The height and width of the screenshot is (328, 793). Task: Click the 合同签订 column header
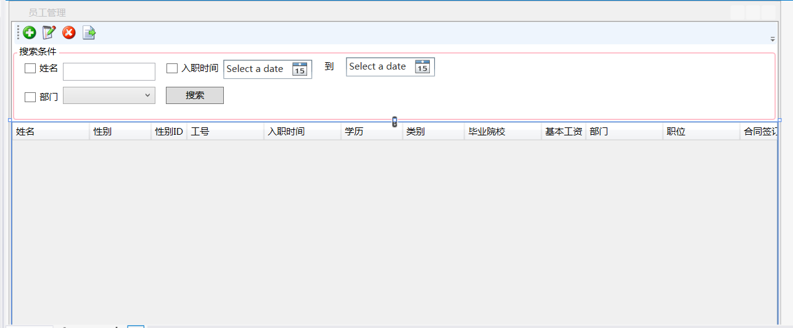(758, 132)
